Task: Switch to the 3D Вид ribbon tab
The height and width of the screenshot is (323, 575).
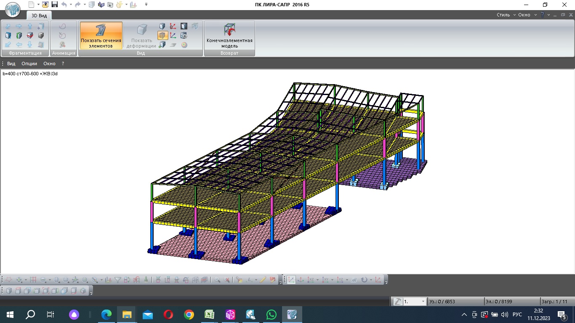Action: 40,15
